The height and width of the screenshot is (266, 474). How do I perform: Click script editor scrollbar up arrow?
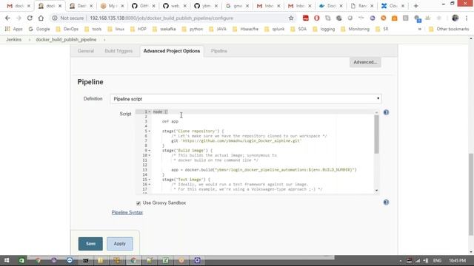click(x=376, y=112)
